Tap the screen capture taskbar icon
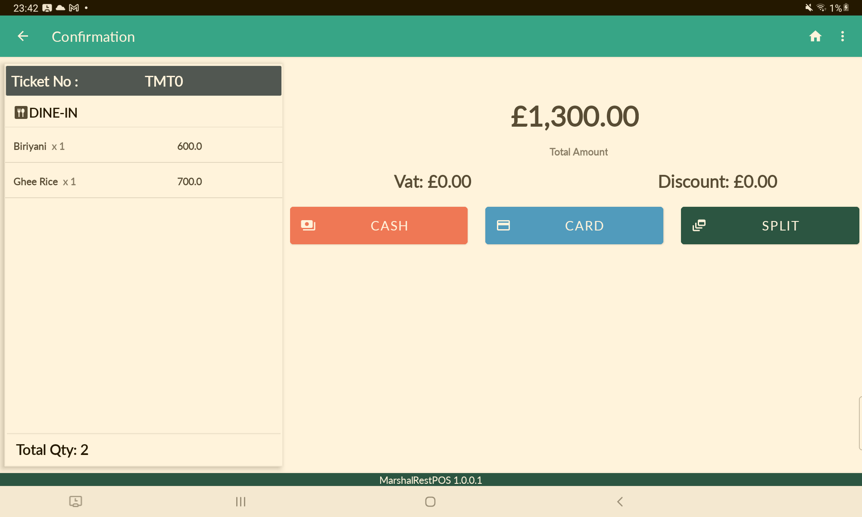Viewport: 862px width, 517px height. tap(75, 501)
